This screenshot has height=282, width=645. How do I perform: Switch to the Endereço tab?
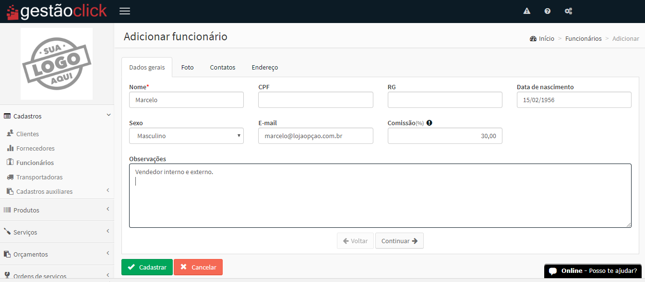click(x=265, y=67)
